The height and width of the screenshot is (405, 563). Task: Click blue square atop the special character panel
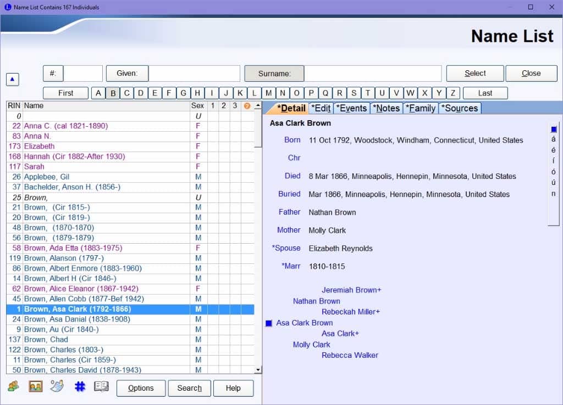tap(554, 130)
